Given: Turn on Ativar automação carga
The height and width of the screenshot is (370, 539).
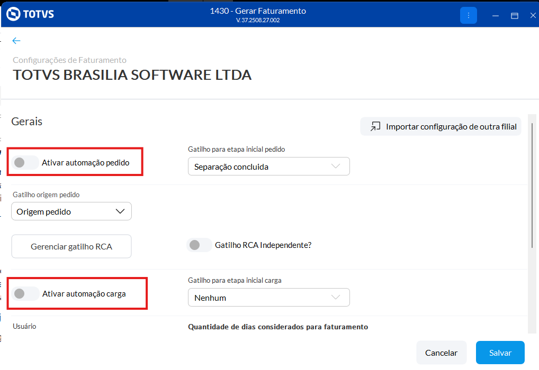Looking at the screenshot, I should [x=25, y=293].
